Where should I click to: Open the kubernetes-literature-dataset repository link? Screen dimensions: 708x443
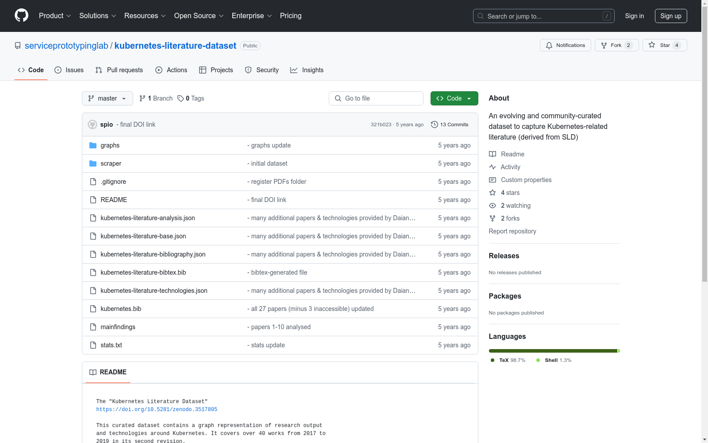175,46
